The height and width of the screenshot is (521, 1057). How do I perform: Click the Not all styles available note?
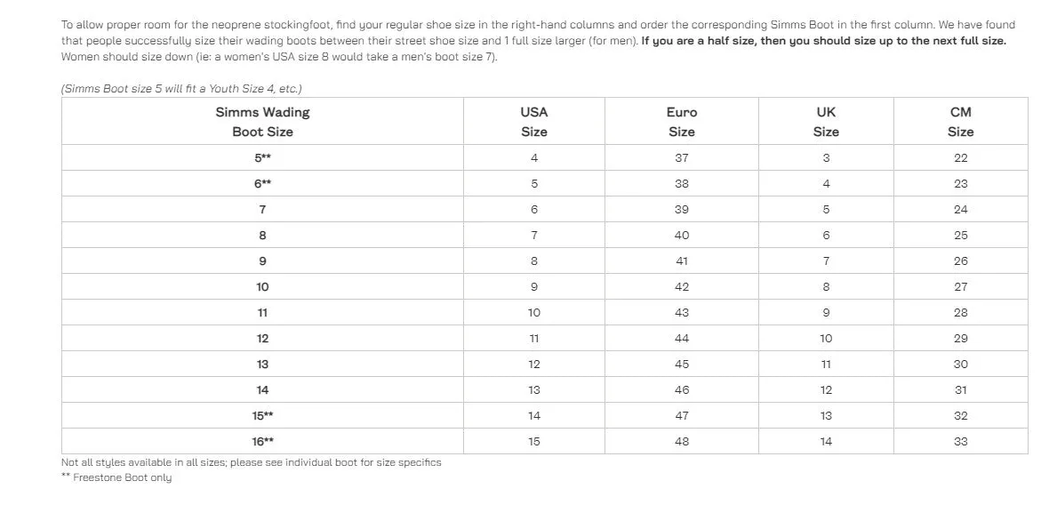click(252, 462)
